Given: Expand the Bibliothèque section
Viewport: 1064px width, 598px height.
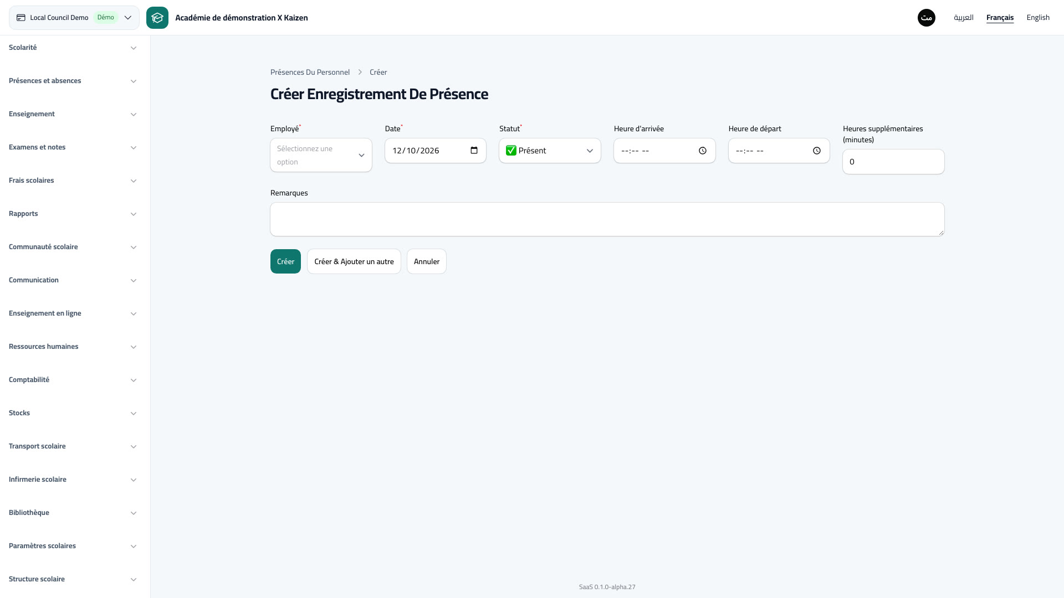Looking at the screenshot, I should (73, 513).
